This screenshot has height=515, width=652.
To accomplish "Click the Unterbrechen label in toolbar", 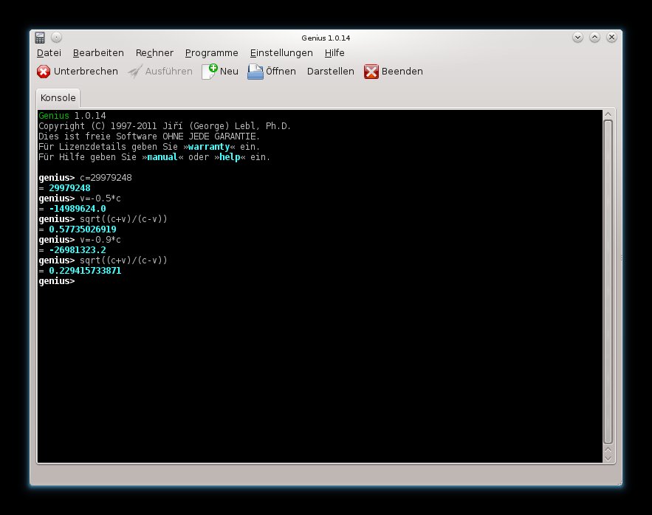I will pyautogui.click(x=86, y=72).
